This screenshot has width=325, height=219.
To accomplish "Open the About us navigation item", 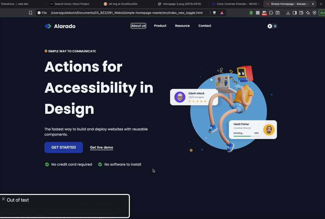I will click(x=138, y=26).
